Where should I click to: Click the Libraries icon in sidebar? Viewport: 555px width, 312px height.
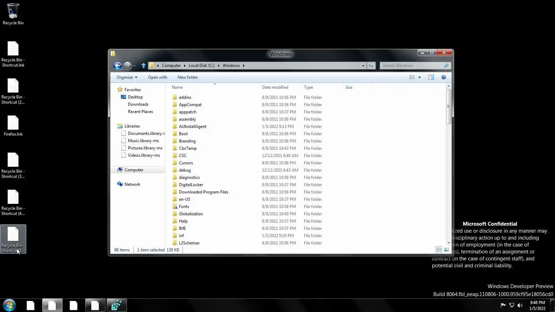tap(120, 126)
